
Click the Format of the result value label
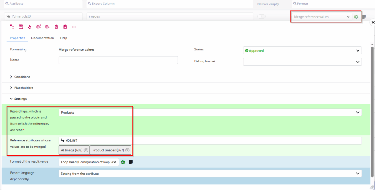(x=29, y=161)
